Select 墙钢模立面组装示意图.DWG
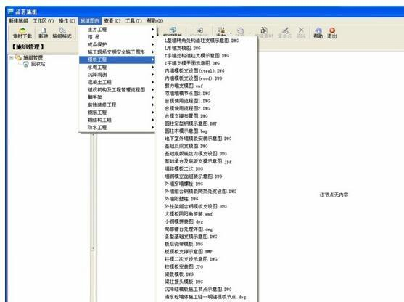The image size is (404, 302). point(194,176)
